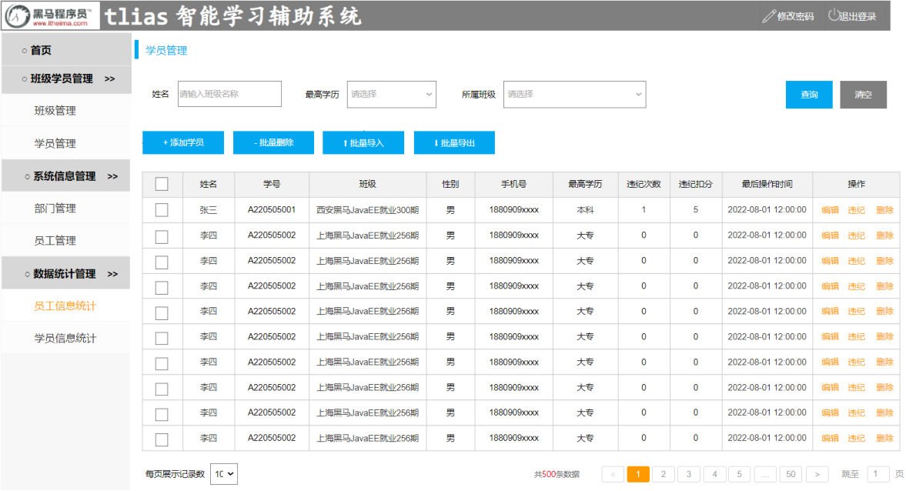Go to page 50
The height and width of the screenshot is (491, 906).
(x=791, y=474)
